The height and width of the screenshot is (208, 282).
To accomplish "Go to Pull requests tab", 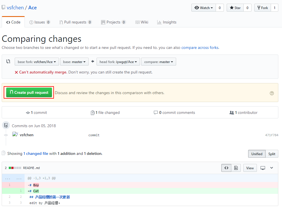I will [x=75, y=22].
